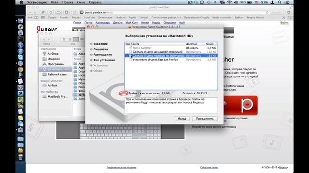This screenshot has width=309, height=173.
Task: Open Notification Center list icon
Action: 287,2
